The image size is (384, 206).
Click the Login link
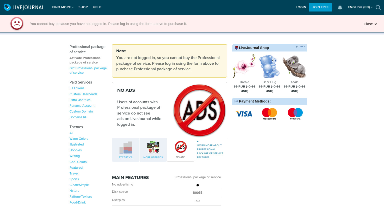[x=301, y=7]
